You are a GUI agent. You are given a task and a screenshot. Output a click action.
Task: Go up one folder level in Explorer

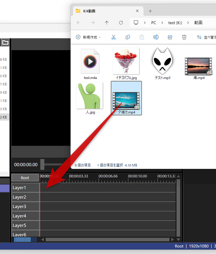point(107,23)
